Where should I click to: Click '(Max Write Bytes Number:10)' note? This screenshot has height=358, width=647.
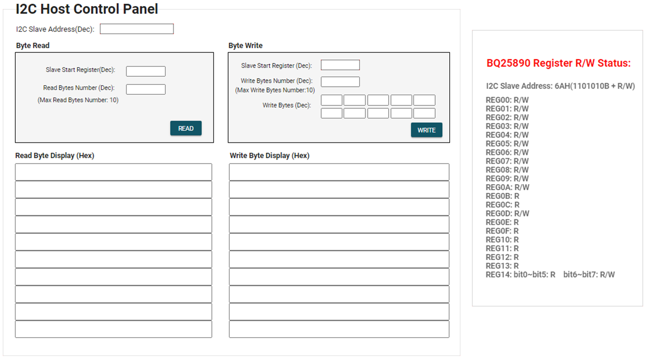[275, 90]
